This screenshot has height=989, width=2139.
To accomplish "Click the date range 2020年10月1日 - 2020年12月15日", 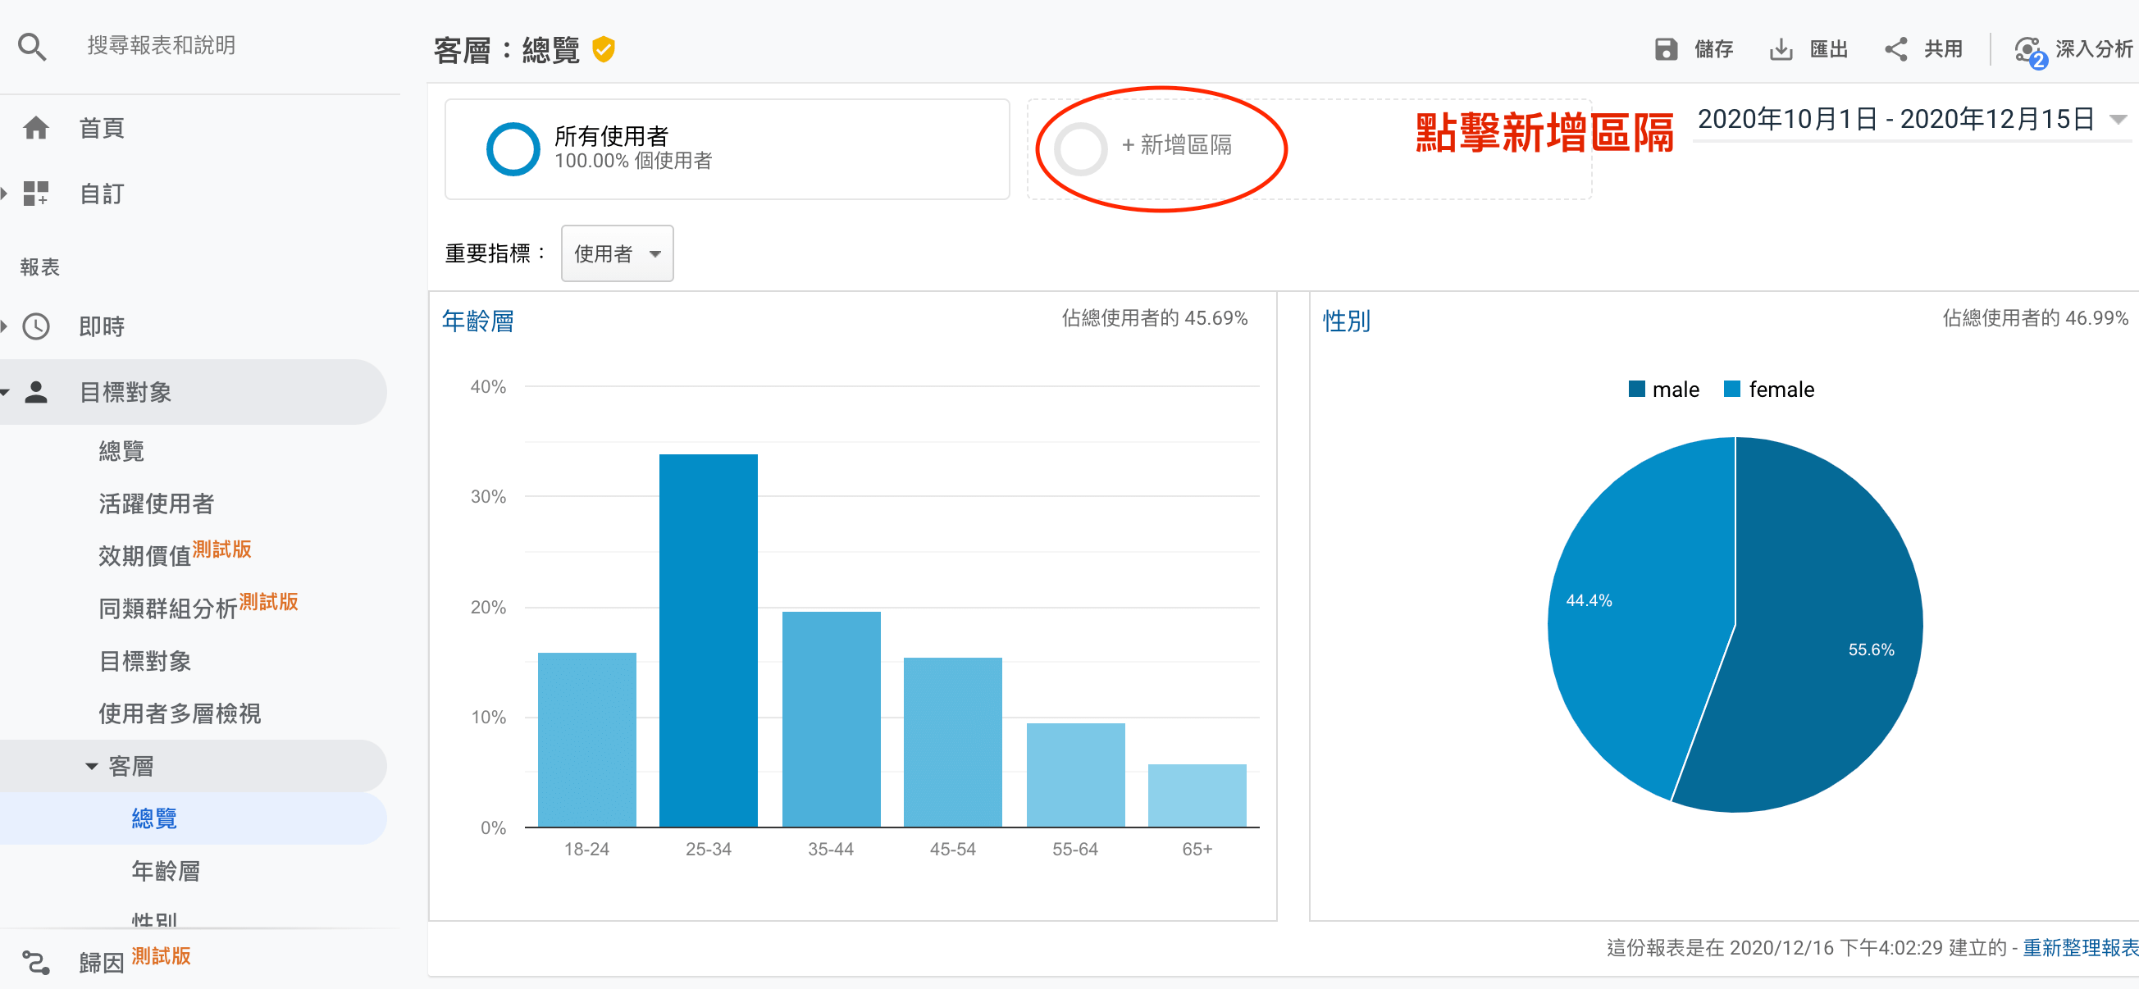I will click(x=1895, y=120).
